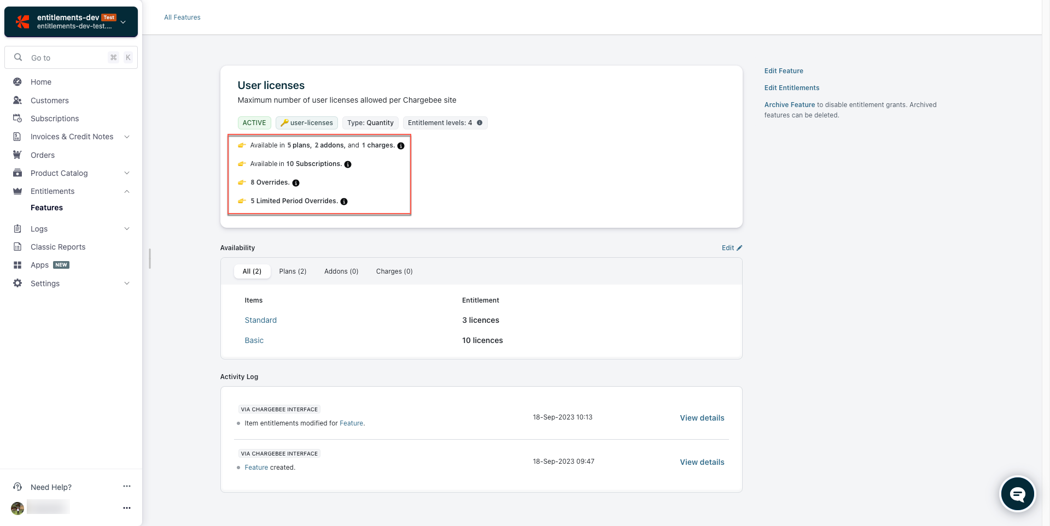Collapse the Entitlements section
The height and width of the screenshot is (526, 1050).
point(127,191)
